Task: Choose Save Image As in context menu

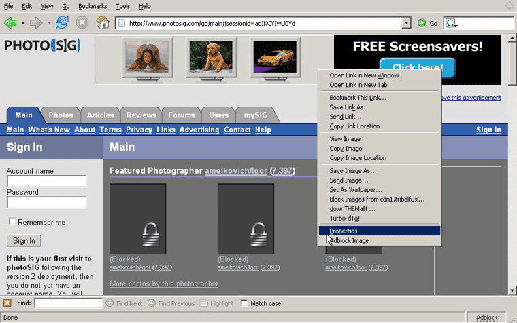Action: coord(379,171)
